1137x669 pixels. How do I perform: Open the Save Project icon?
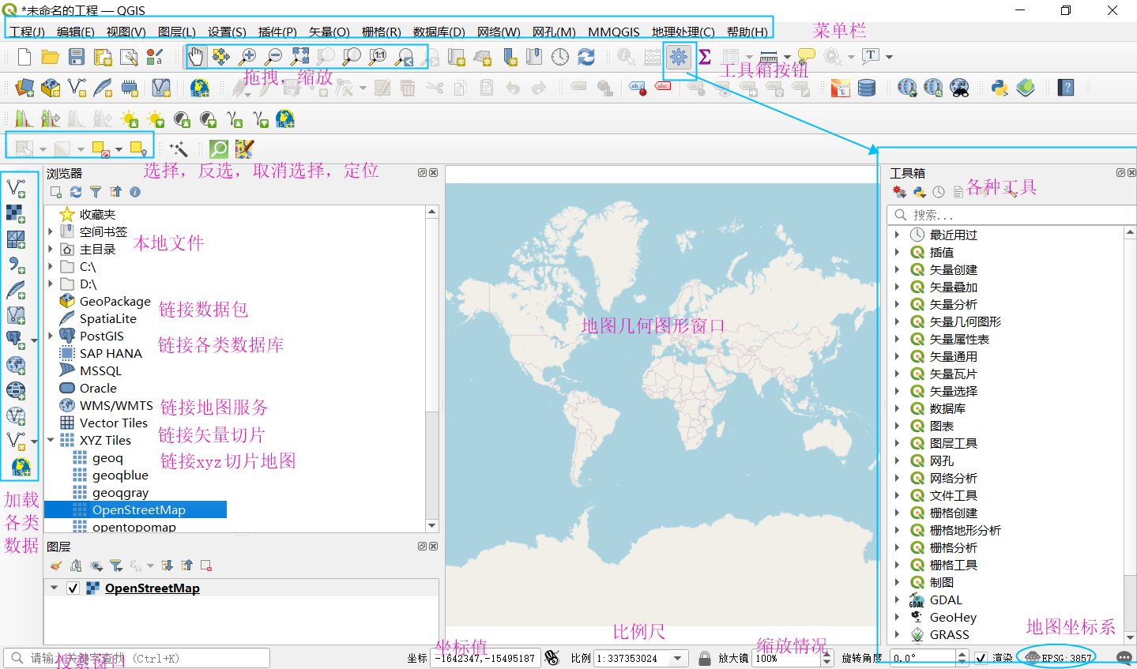point(76,56)
